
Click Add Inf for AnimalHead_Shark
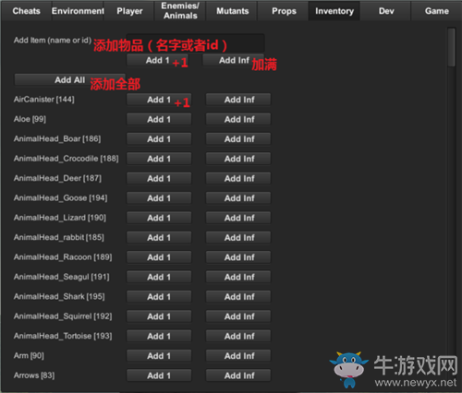(238, 297)
